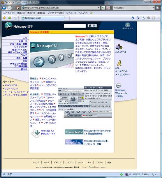Screen dimensions: 162x178
Task: Click the 検索 search button on the page
Action: pyautogui.click(x=92, y=26)
